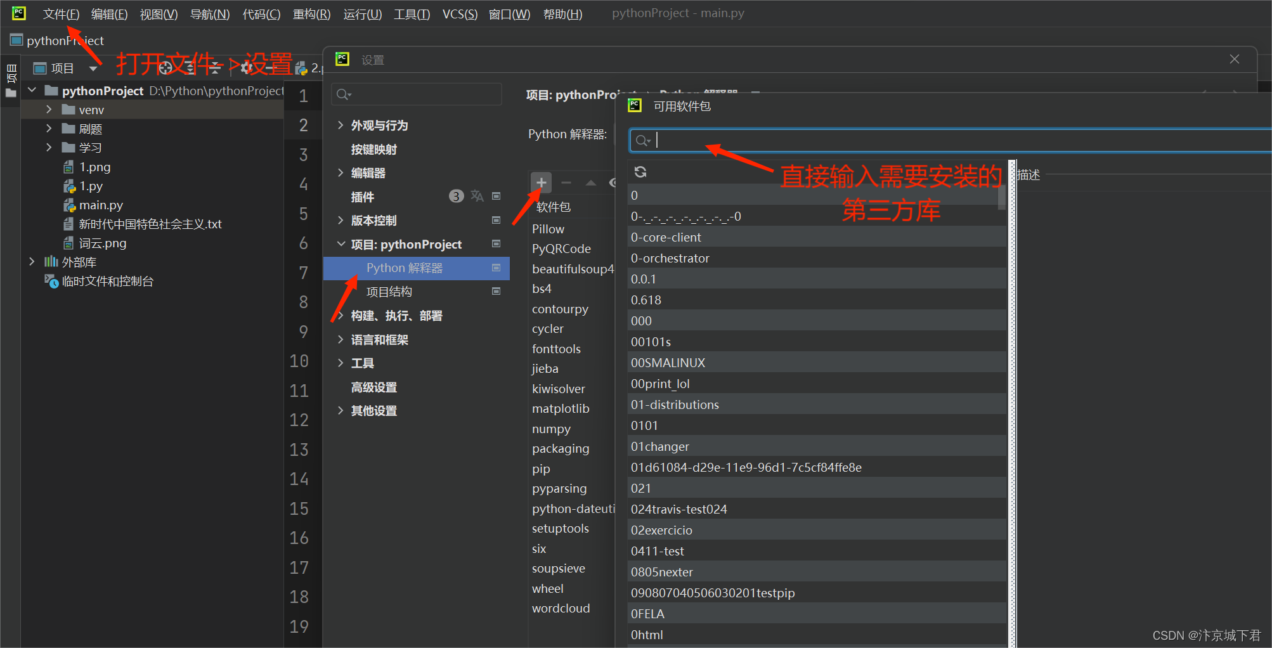Open the 项目 view dropdown arrow
The image size is (1272, 648).
[93, 68]
